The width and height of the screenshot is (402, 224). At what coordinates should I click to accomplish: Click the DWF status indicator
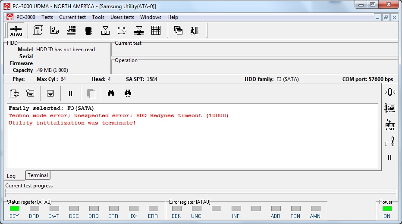pos(54,208)
